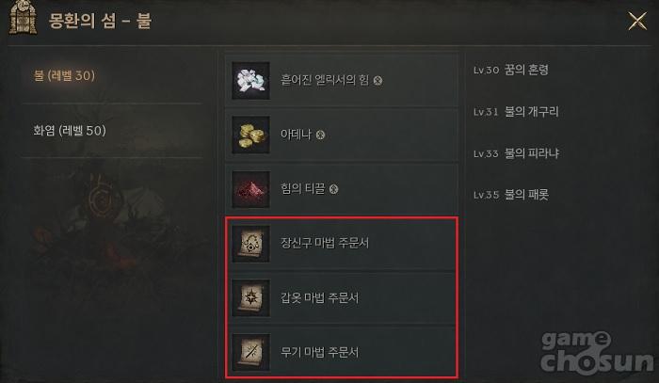The width and height of the screenshot is (659, 383).
Task: Click the dungeon gate emblem icon in header
Action: [x=24, y=18]
